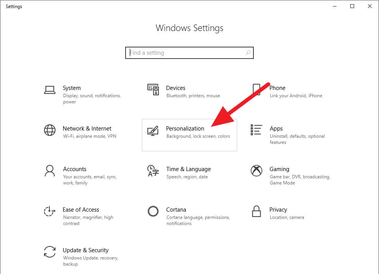This screenshot has width=379, height=274.
Task: Click 'Speech, region, date' description
Action: 187,177
